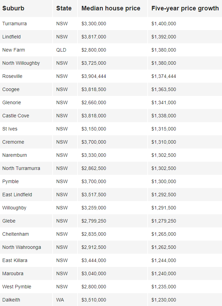The height and width of the screenshot is (306, 222).
Task: Click the North Wahroonga suburb name
Action: pyautogui.click(x=22, y=247)
